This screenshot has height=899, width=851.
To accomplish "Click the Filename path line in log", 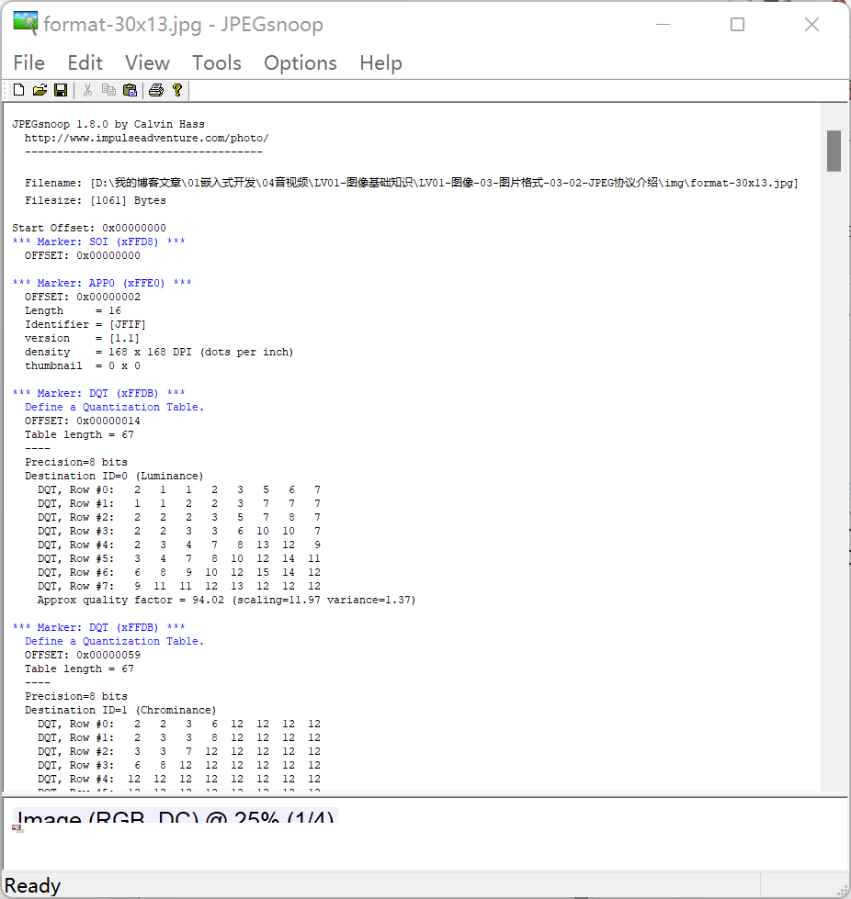I will point(411,183).
